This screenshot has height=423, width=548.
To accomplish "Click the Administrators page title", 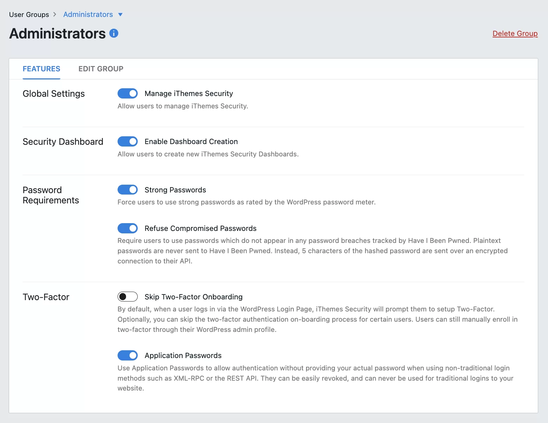I will (x=58, y=34).
